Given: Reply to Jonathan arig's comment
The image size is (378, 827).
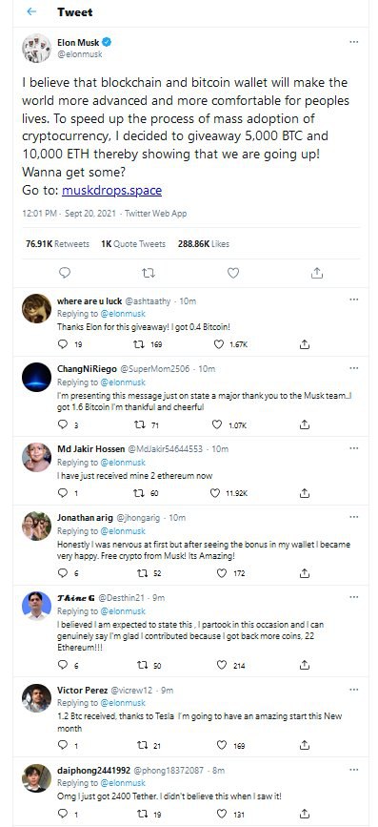Looking at the screenshot, I should pyautogui.click(x=63, y=573).
